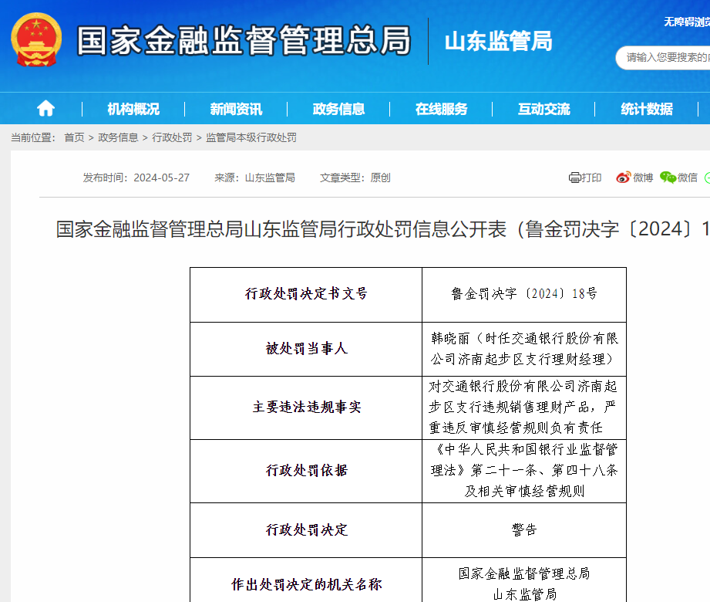The height and width of the screenshot is (602, 710).
Task: Click the printer icon to print page
Action: 575,178
